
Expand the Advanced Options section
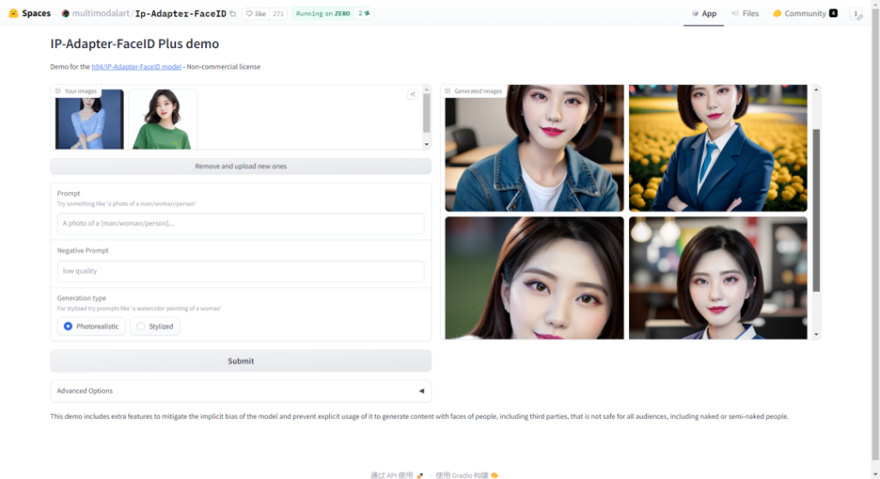[x=241, y=391]
